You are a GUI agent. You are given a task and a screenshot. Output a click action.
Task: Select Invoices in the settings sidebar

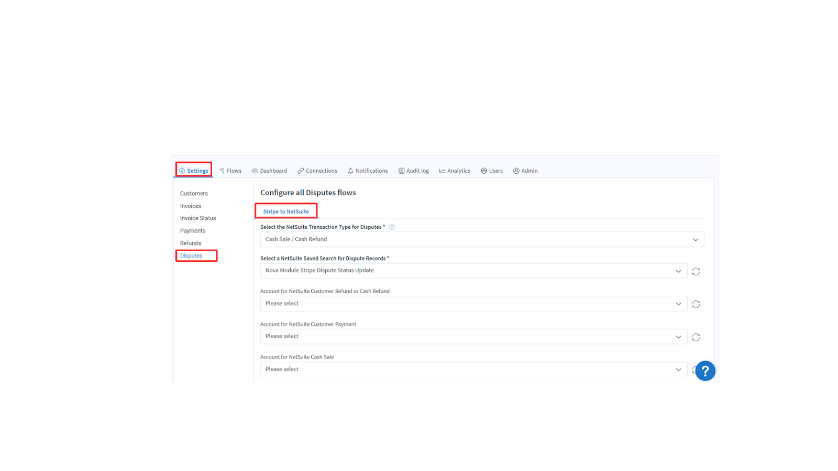tap(191, 206)
